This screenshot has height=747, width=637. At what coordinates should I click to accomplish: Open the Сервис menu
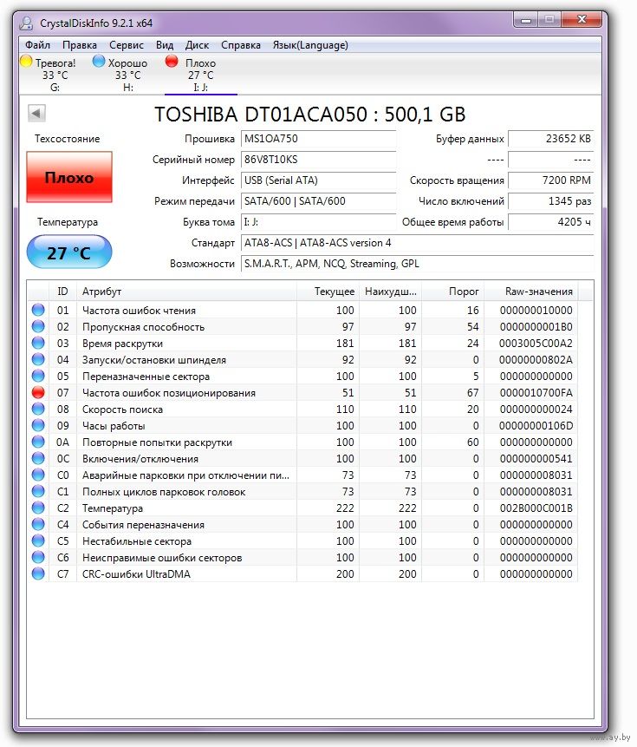point(126,45)
